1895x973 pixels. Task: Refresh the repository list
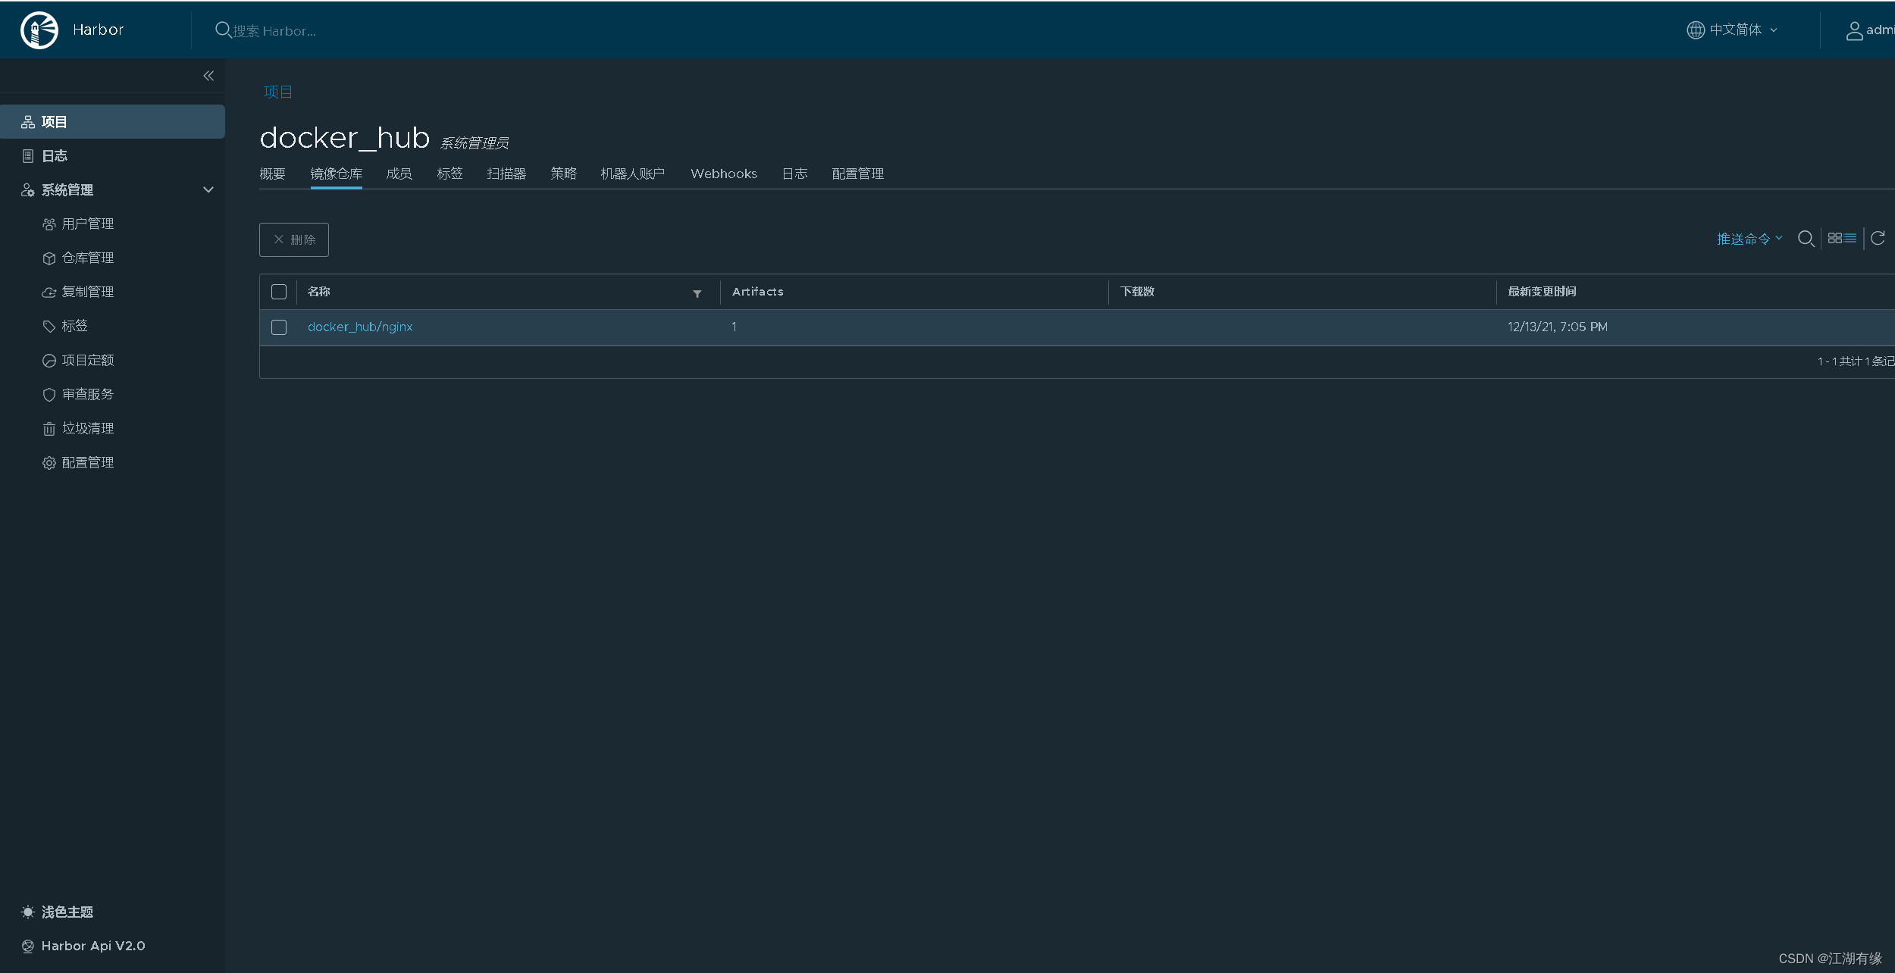coord(1878,239)
